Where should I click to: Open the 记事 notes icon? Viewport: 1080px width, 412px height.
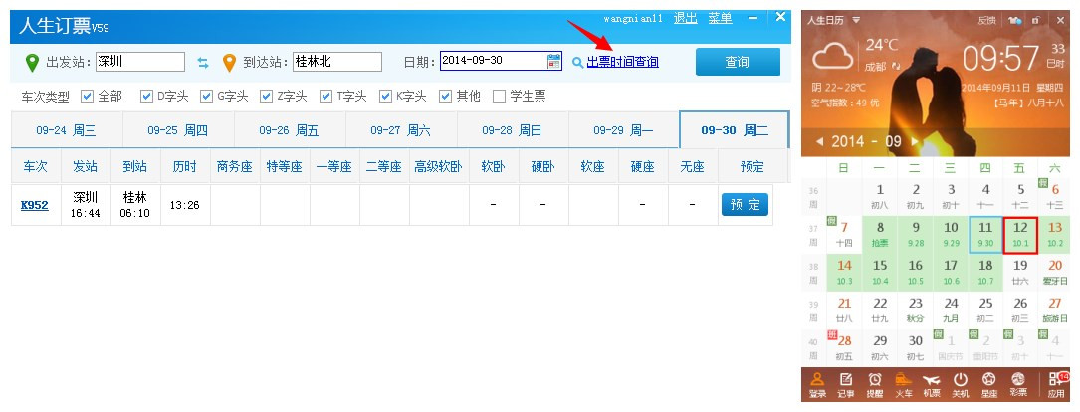(846, 384)
